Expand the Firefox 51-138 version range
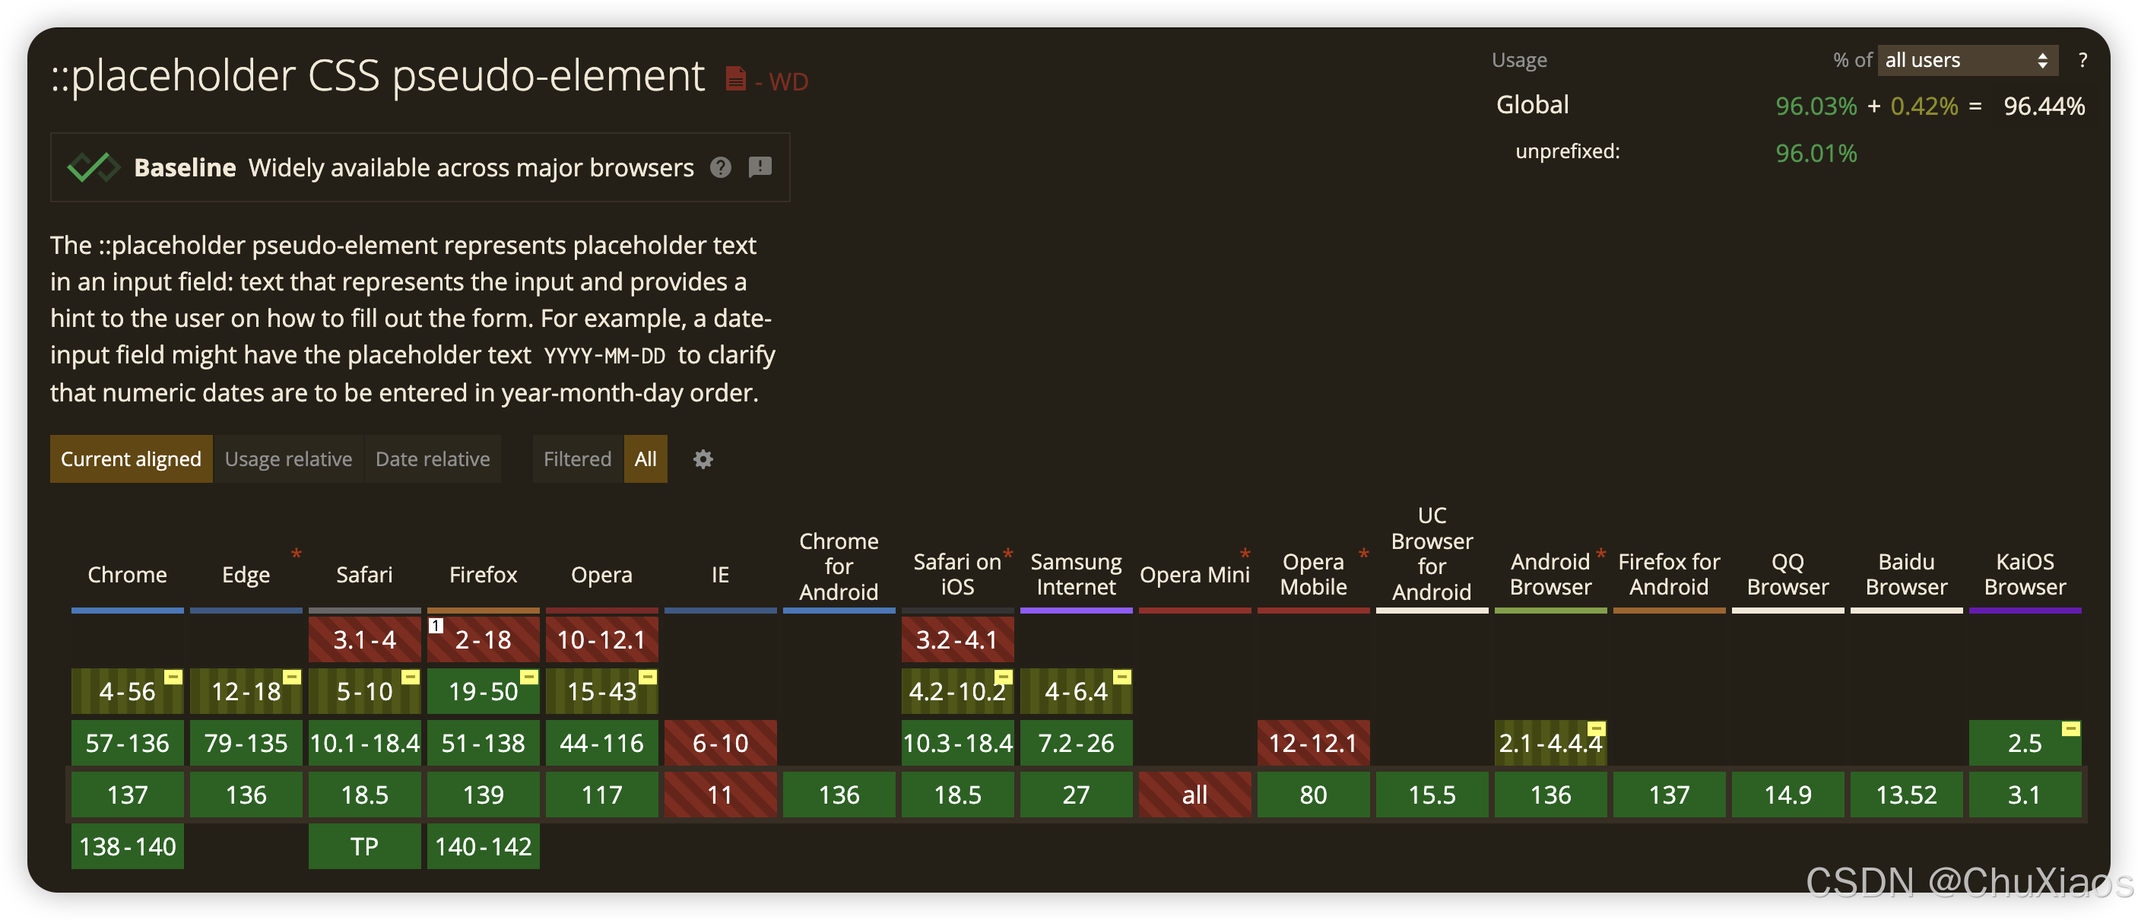Image resolution: width=2138 pixels, height=920 pixels. (483, 743)
